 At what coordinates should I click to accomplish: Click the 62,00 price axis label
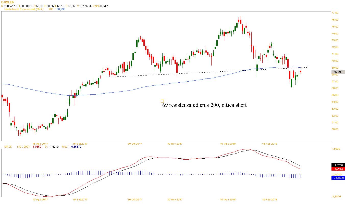pos(335,116)
